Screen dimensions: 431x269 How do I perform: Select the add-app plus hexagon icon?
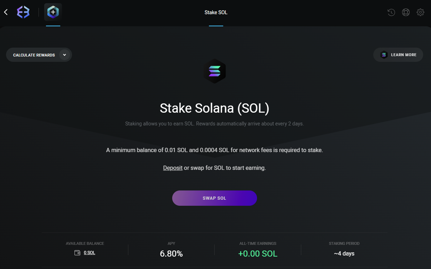pos(53,12)
